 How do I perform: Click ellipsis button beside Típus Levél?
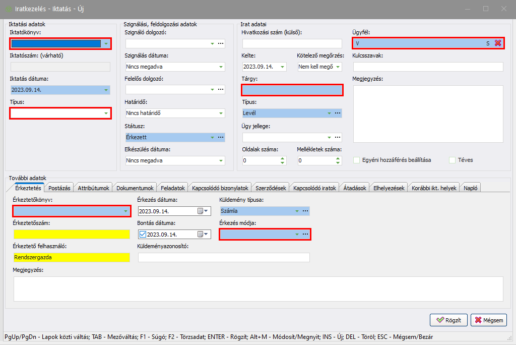click(338, 113)
